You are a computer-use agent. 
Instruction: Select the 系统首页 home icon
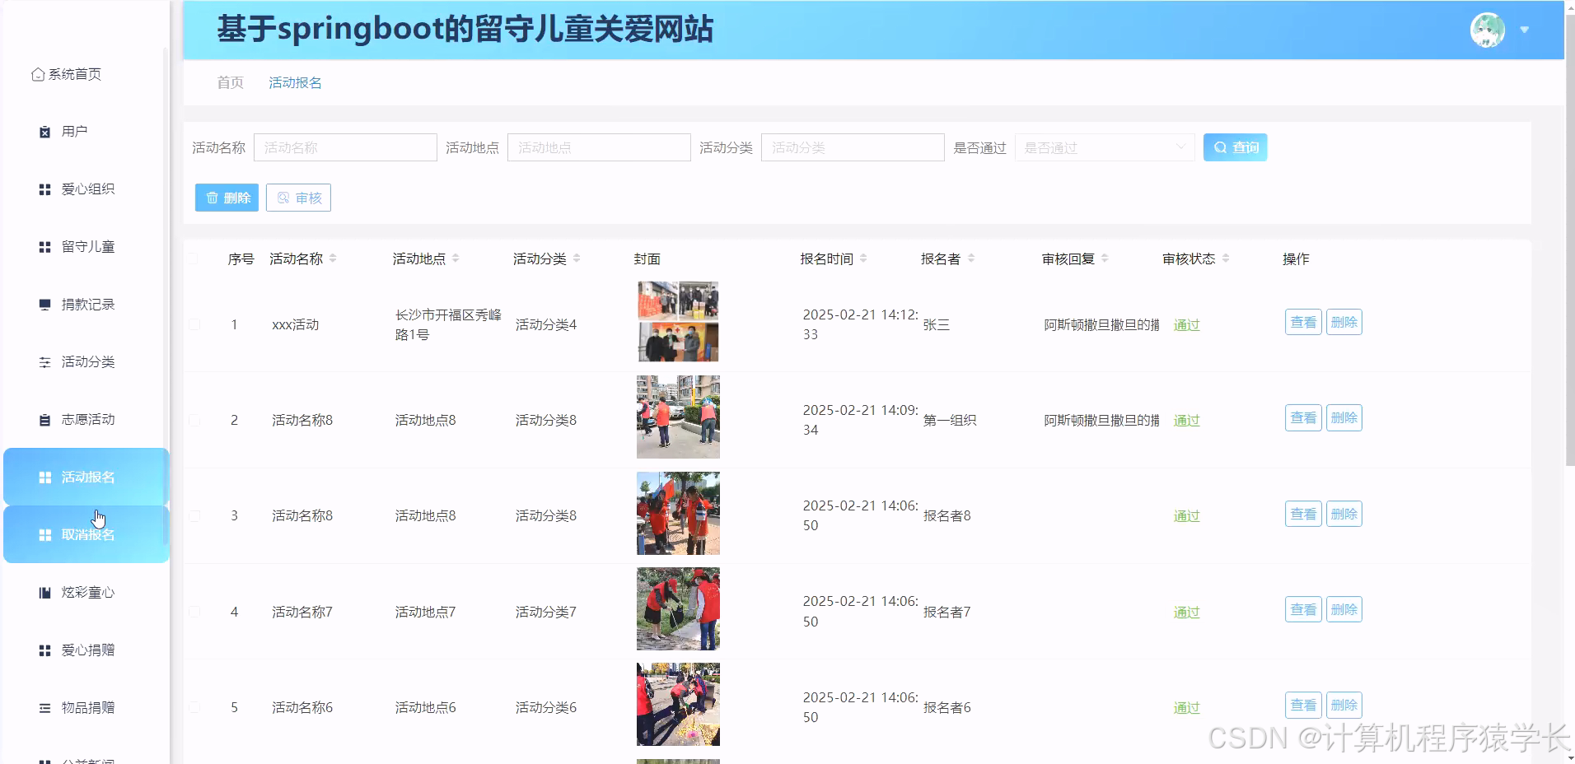tap(37, 73)
